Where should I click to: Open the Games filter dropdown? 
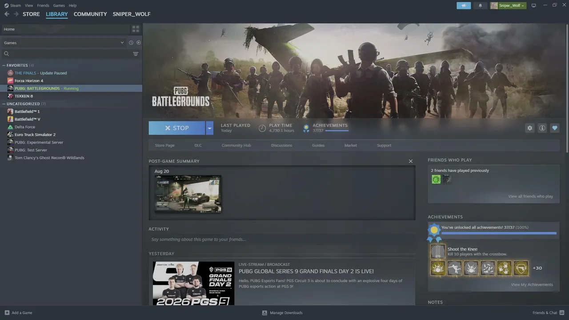pos(64,43)
